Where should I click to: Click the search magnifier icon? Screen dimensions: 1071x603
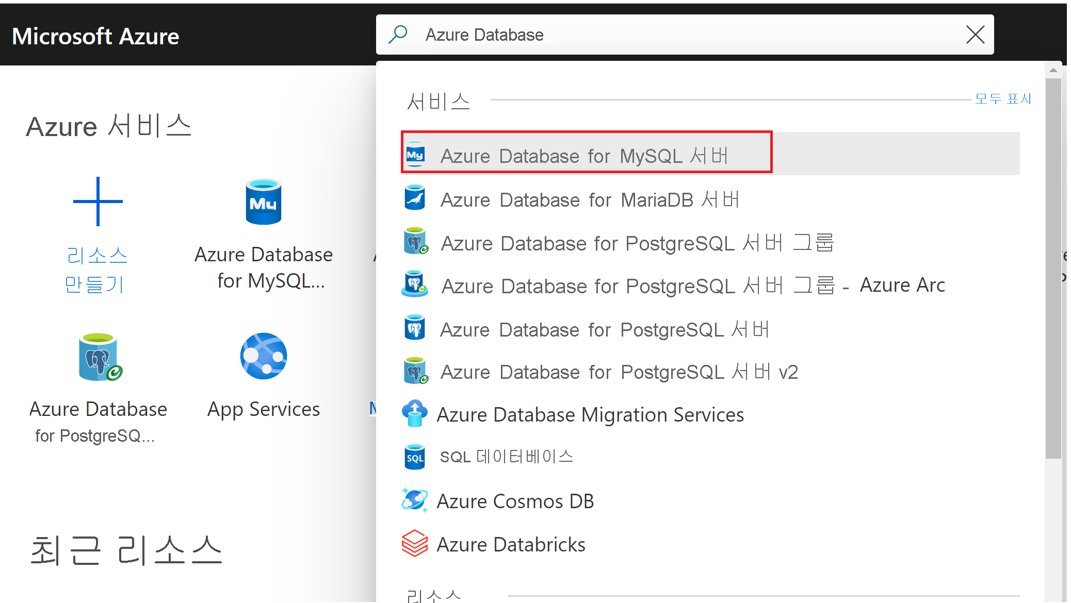398,34
